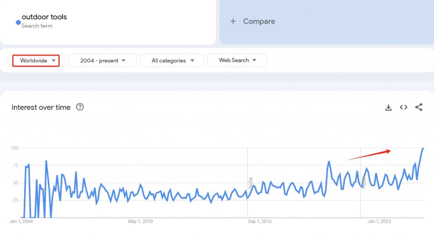Share the interest over time chart

(x=419, y=107)
